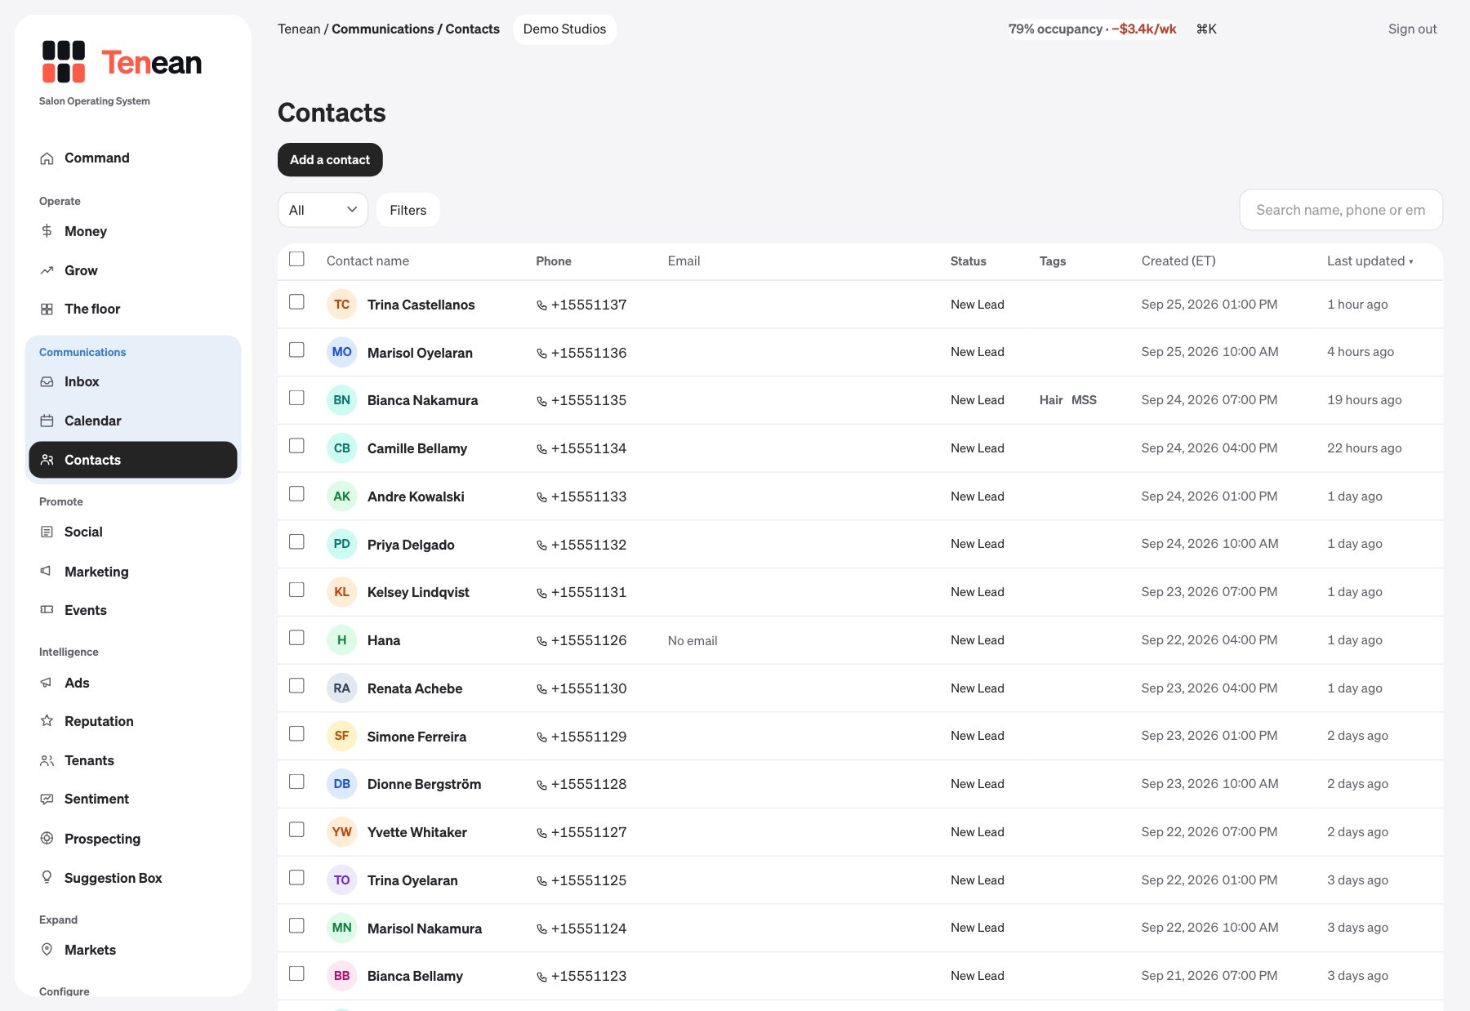The width and height of the screenshot is (1470, 1011).
Task: Select Trina Castellanos row checkbox
Action: [x=296, y=302]
